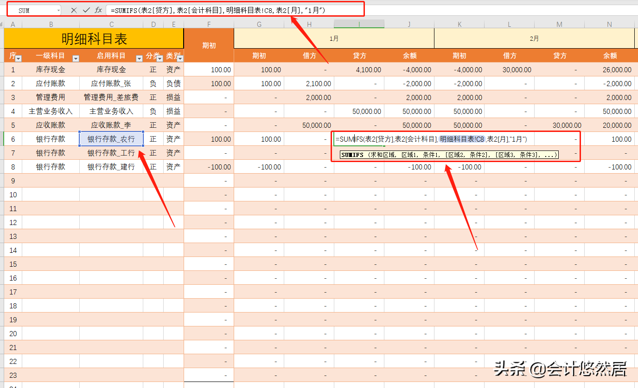Open the 类别 filter dropdown
The height and width of the screenshot is (388, 638).
(180, 59)
